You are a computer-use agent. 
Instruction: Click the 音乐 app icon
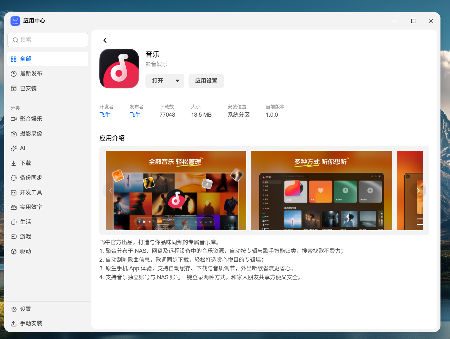(x=119, y=68)
